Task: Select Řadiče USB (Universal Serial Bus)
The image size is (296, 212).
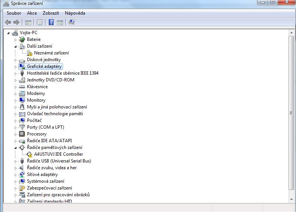Action: coord(59,161)
